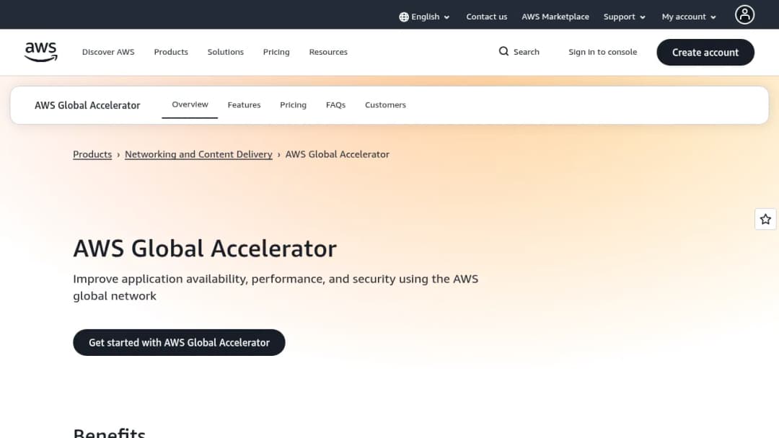Follow Networking and Content Delivery breadcrumb

199,154
